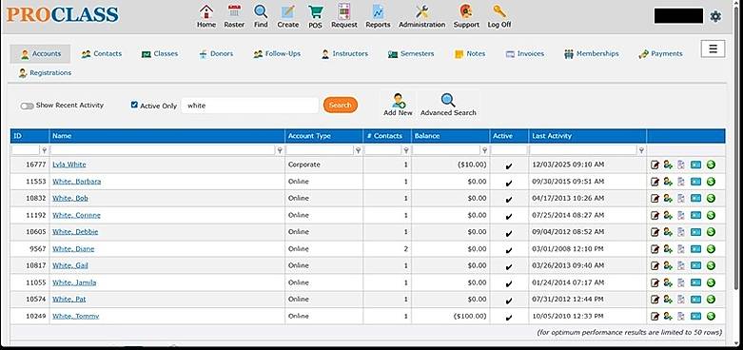Open the White, Jamila account link
Viewport: 743px width, 350px height.
click(74, 282)
